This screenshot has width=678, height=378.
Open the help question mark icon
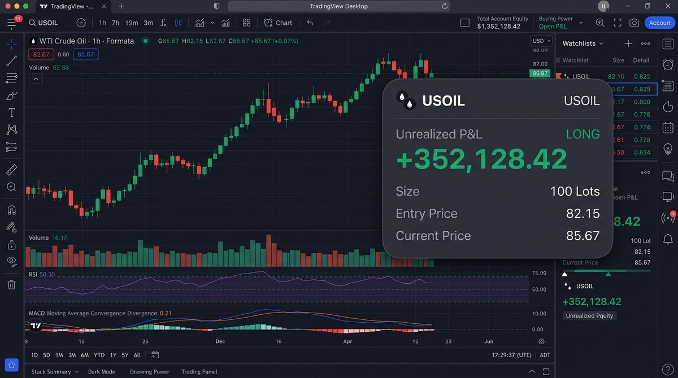click(668, 368)
